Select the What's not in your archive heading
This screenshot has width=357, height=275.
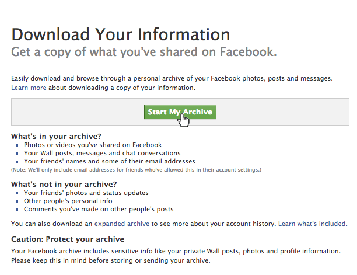64,184
